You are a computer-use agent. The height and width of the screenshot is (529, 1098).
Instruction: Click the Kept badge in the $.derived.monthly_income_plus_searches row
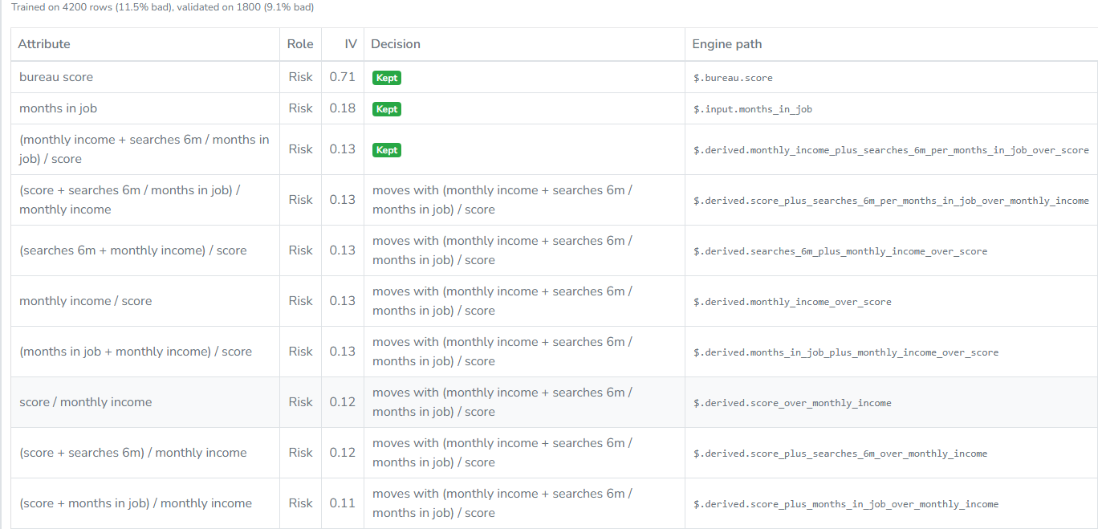click(387, 150)
